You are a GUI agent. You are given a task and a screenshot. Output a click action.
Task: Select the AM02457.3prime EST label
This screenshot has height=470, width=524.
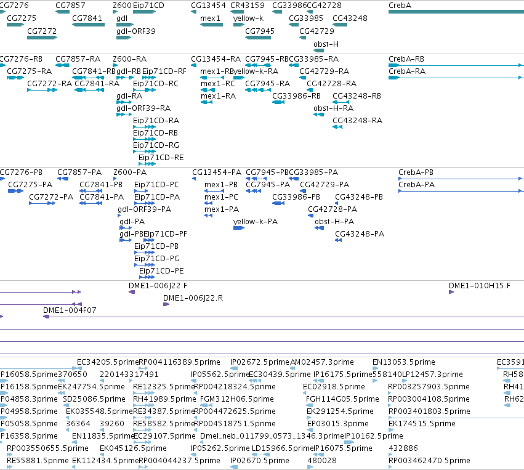[322, 362]
